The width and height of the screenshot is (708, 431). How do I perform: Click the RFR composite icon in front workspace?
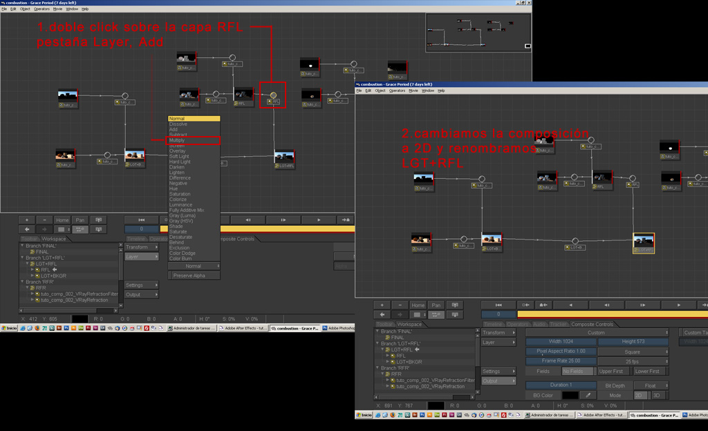pyautogui.click(x=388, y=374)
